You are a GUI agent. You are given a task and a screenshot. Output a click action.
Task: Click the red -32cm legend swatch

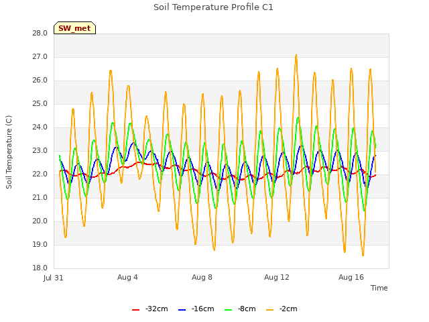coord(135,310)
